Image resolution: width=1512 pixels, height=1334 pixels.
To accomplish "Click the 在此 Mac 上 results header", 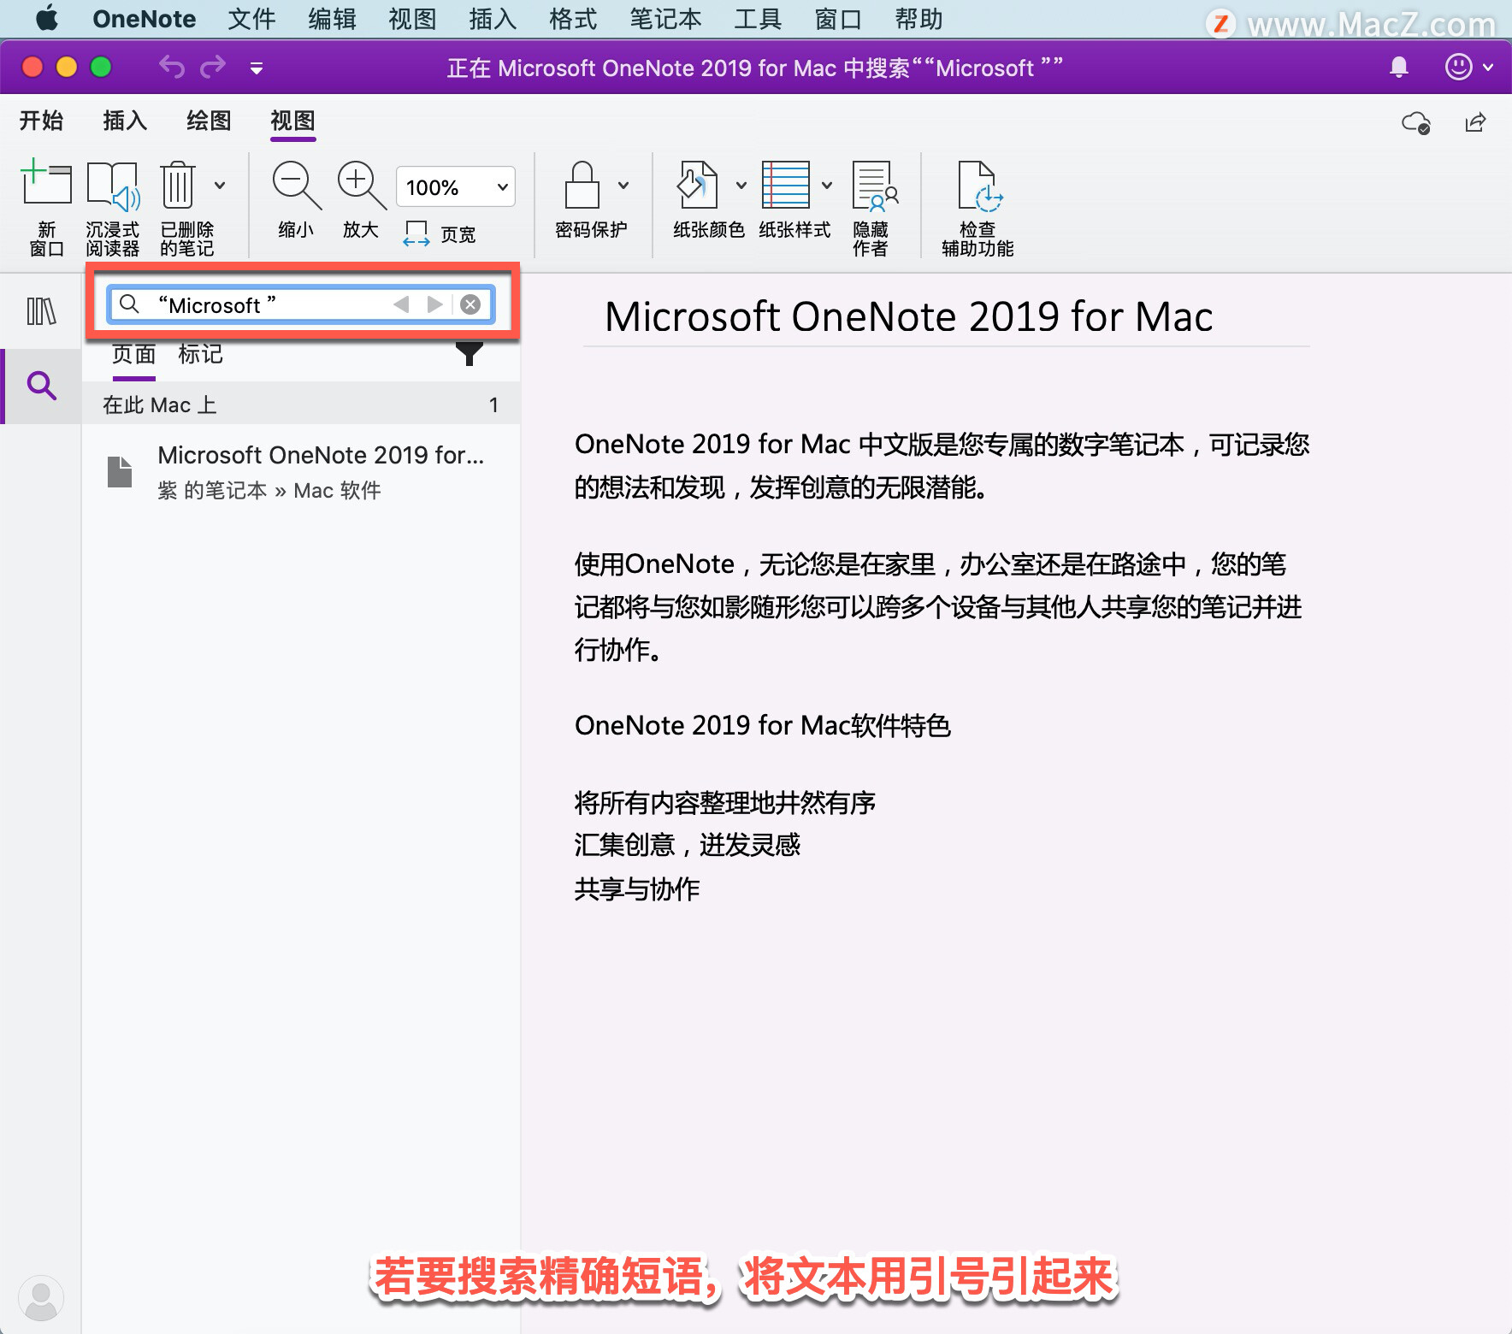I will [301, 404].
